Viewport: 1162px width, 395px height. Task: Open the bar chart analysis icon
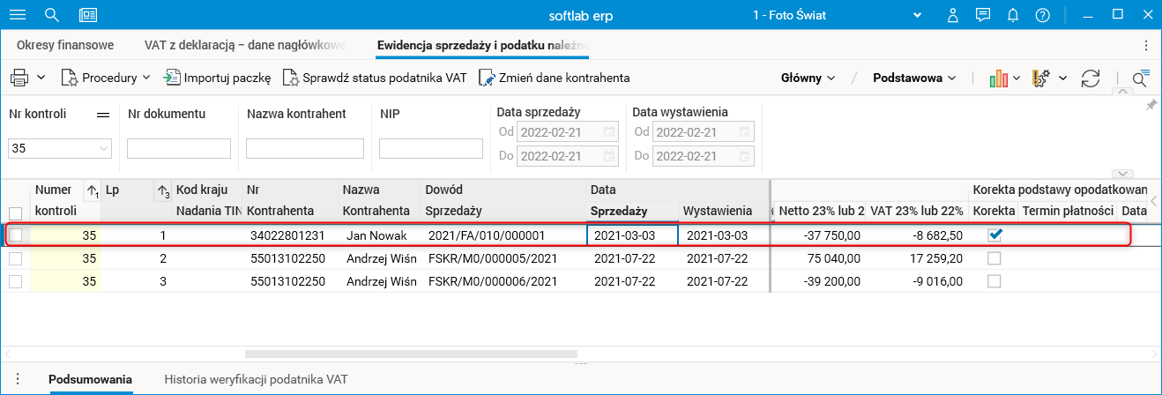(999, 78)
